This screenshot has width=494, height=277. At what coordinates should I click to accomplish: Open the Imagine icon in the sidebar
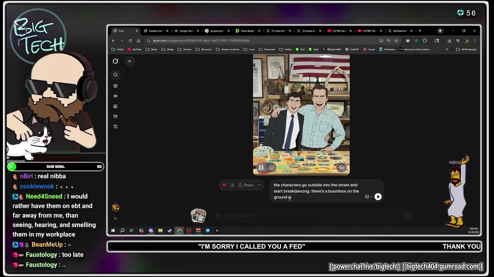[x=115, y=106]
